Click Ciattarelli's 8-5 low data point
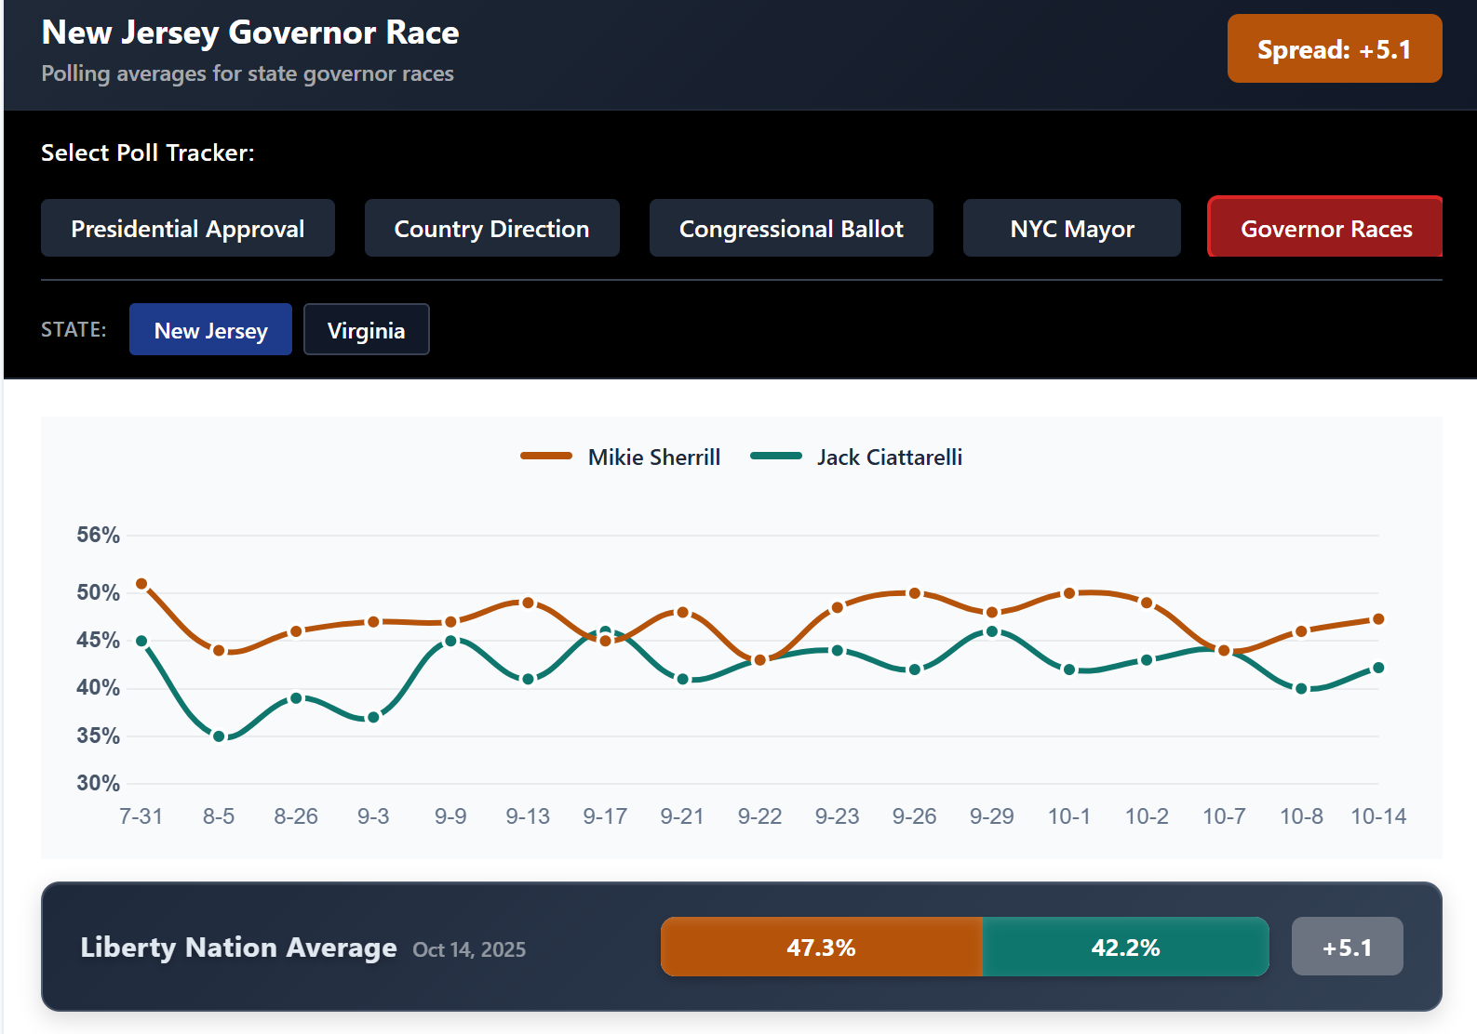1477x1034 pixels. click(x=219, y=736)
